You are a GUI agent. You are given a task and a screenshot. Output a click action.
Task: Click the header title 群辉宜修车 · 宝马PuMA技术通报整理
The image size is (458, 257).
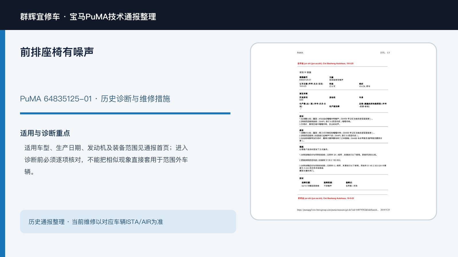(x=88, y=17)
